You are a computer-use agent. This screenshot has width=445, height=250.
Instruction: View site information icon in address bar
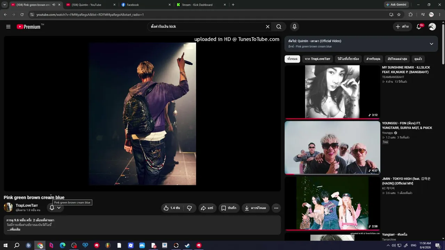32,15
